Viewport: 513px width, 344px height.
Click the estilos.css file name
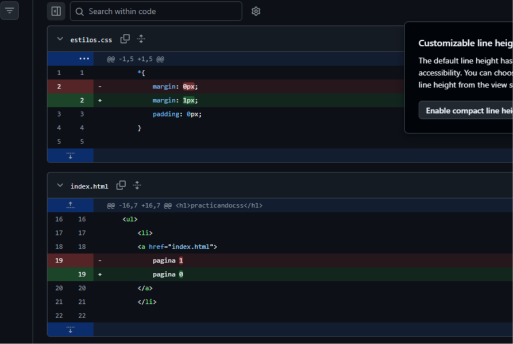tap(91, 40)
